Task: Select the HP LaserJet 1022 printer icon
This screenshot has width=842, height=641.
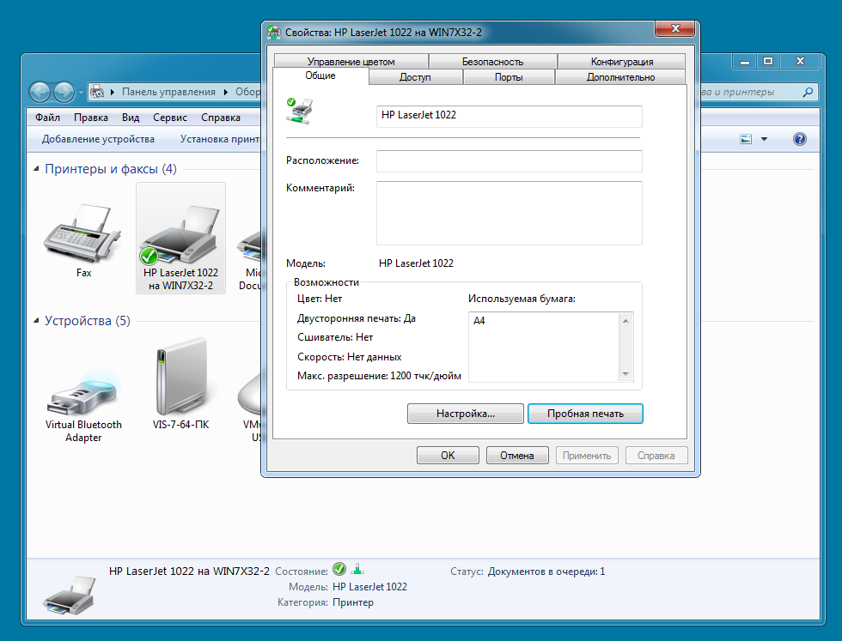Action: click(181, 235)
